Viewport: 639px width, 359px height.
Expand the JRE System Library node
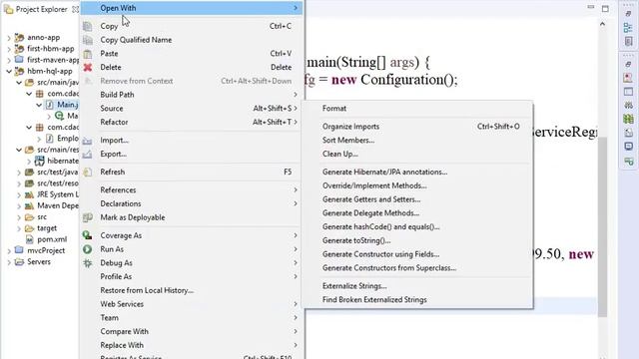pyautogui.click(x=19, y=194)
